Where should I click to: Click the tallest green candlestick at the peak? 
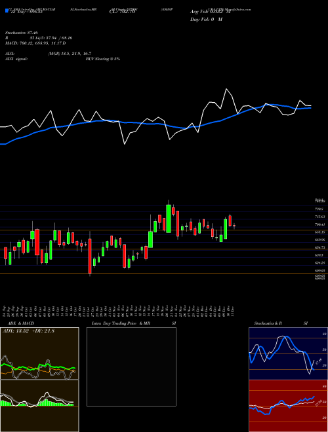169,219
